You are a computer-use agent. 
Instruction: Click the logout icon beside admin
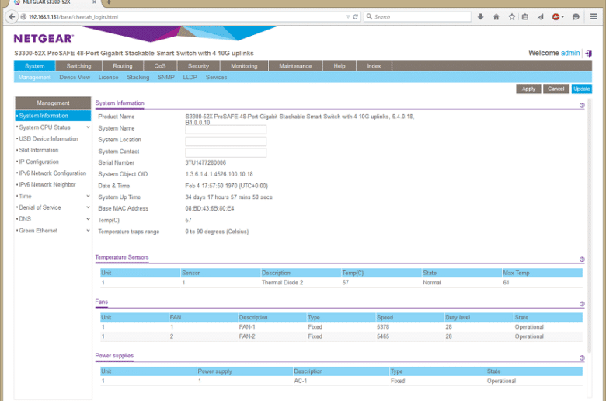[x=588, y=53]
